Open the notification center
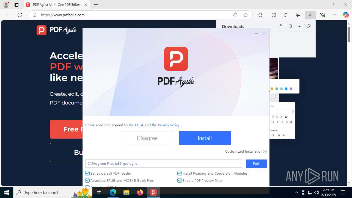The width and height of the screenshot is (352, 198). [x=343, y=193]
